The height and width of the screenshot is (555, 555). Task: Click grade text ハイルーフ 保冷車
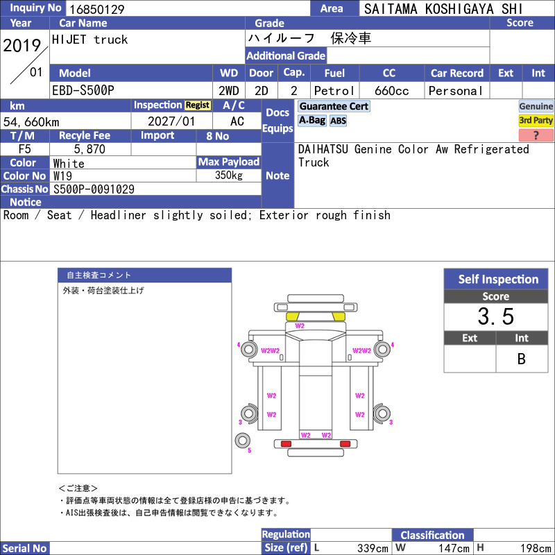(309, 38)
